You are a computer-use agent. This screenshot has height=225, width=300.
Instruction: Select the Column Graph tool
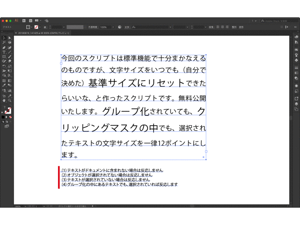pos(9,90)
